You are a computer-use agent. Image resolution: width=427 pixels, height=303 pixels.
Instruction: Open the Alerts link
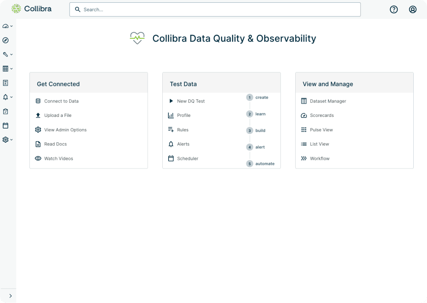[x=183, y=144]
